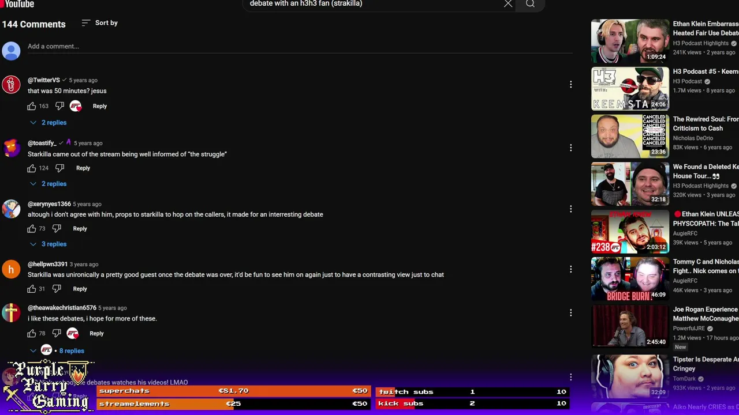This screenshot has width=739, height=415.
Task: Open We Found a Deleted video thumbnail
Action: click(630, 184)
